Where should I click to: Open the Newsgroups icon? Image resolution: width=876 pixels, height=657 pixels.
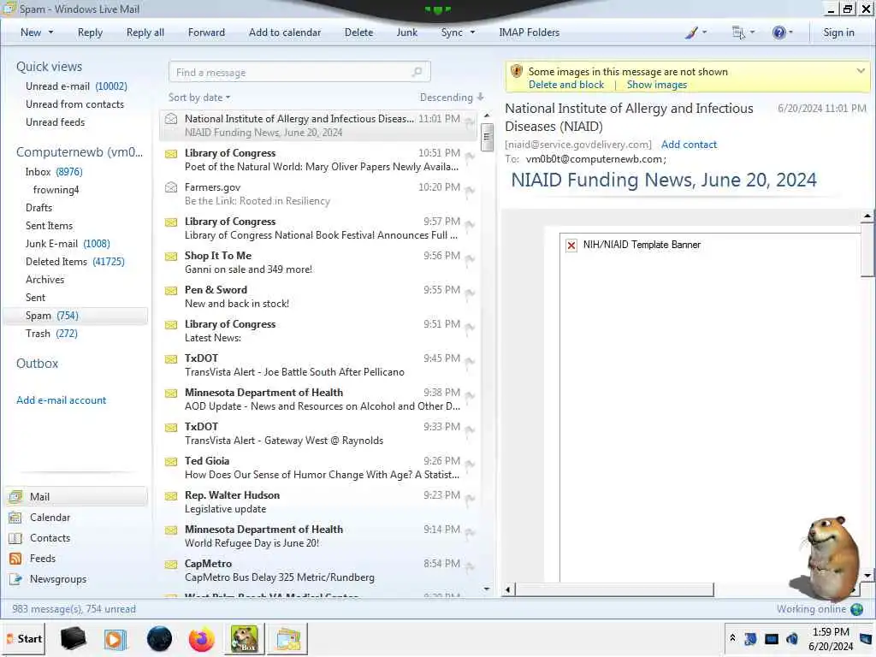coord(15,579)
